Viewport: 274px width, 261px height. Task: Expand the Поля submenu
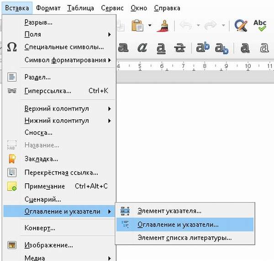pyautogui.click(x=59, y=34)
